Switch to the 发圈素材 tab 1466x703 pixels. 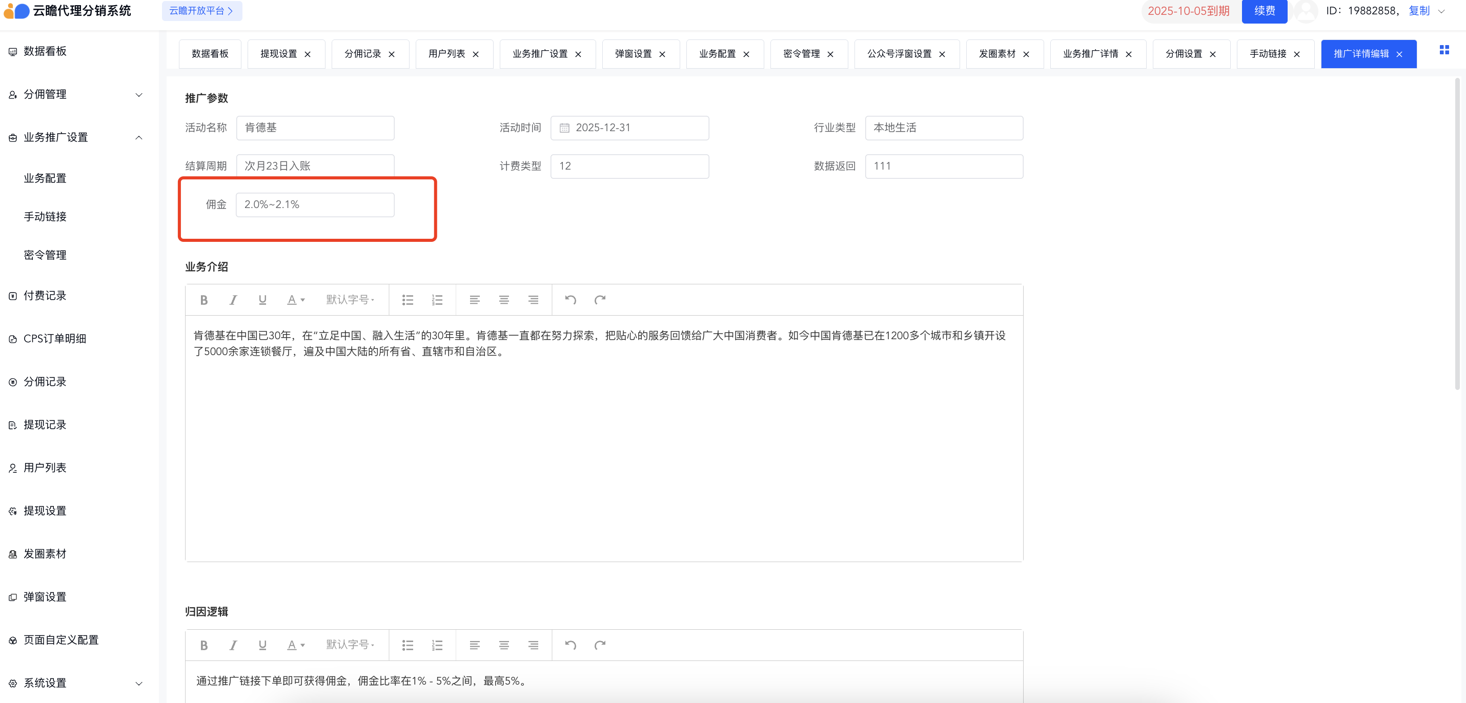[x=996, y=54]
